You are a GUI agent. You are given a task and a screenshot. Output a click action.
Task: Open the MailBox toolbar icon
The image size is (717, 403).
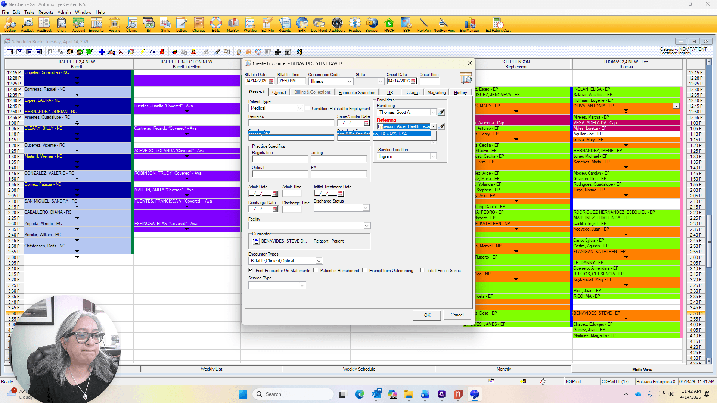pos(233,25)
